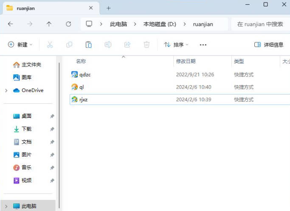Add a new tab with plus button

pyautogui.click(x=109, y=8)
